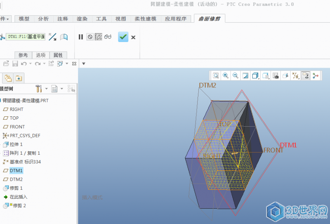Image resolution: width=330 pixels, height=224 pixels.
Task: Open the folder browser navigator tab
Action: tap(8, 78)
